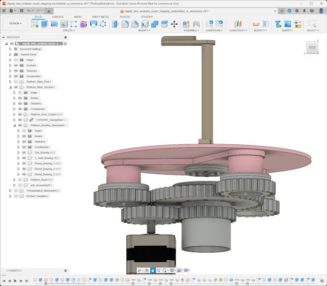Open the Inspect menu

point(260,30)
